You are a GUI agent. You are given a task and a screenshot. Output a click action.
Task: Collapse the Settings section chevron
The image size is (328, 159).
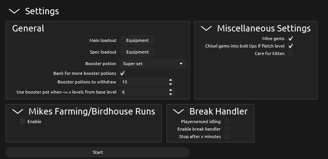point(14,11)
